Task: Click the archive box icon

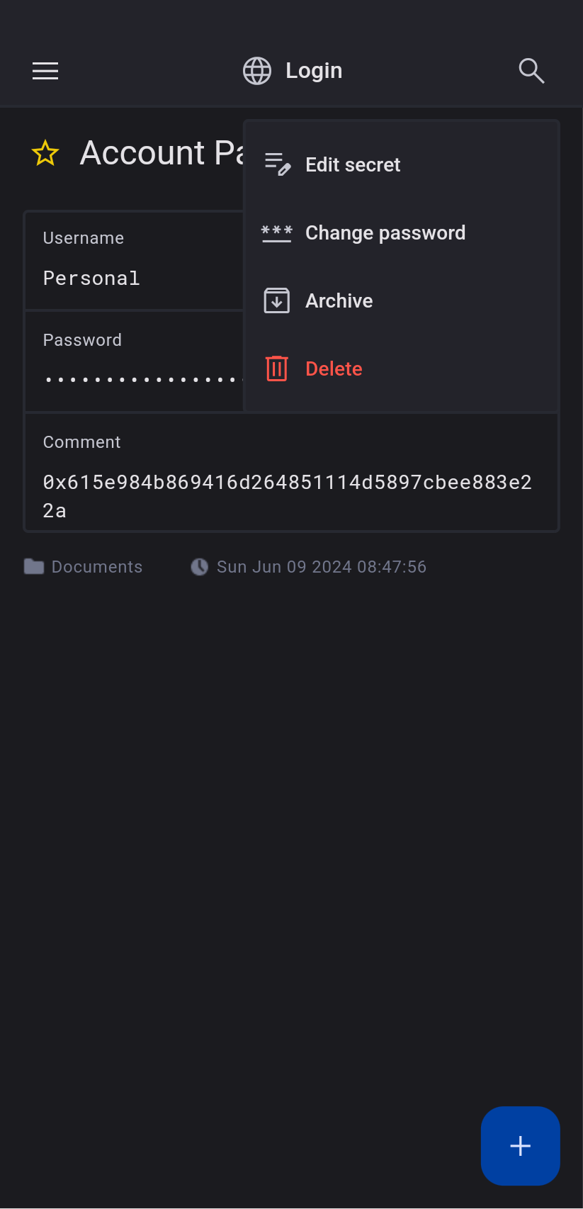Action: (x=277, y=300)
